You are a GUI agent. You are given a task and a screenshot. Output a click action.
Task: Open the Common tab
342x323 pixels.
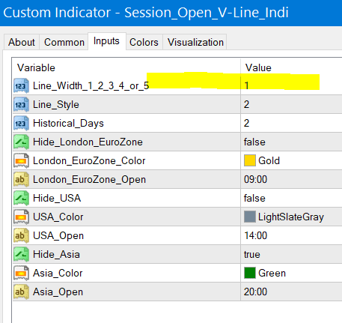pyautogui.click(x=64, y=42)
